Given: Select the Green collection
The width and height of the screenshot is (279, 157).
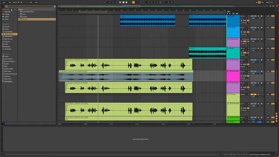Looking at the screenshot, I should [7, 19].
